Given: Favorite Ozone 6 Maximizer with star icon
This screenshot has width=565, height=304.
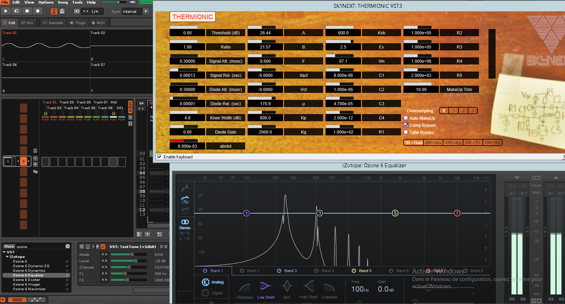Looking at the screenshot, I should point(67,289).
